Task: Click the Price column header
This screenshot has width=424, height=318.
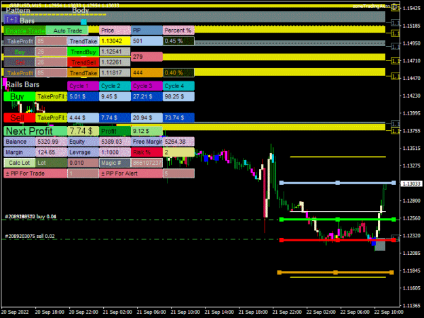Action: tap(115, 31)
